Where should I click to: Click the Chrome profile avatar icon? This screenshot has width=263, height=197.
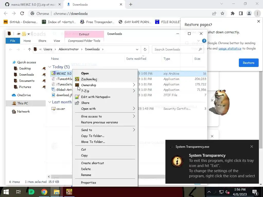pos(249,14)
